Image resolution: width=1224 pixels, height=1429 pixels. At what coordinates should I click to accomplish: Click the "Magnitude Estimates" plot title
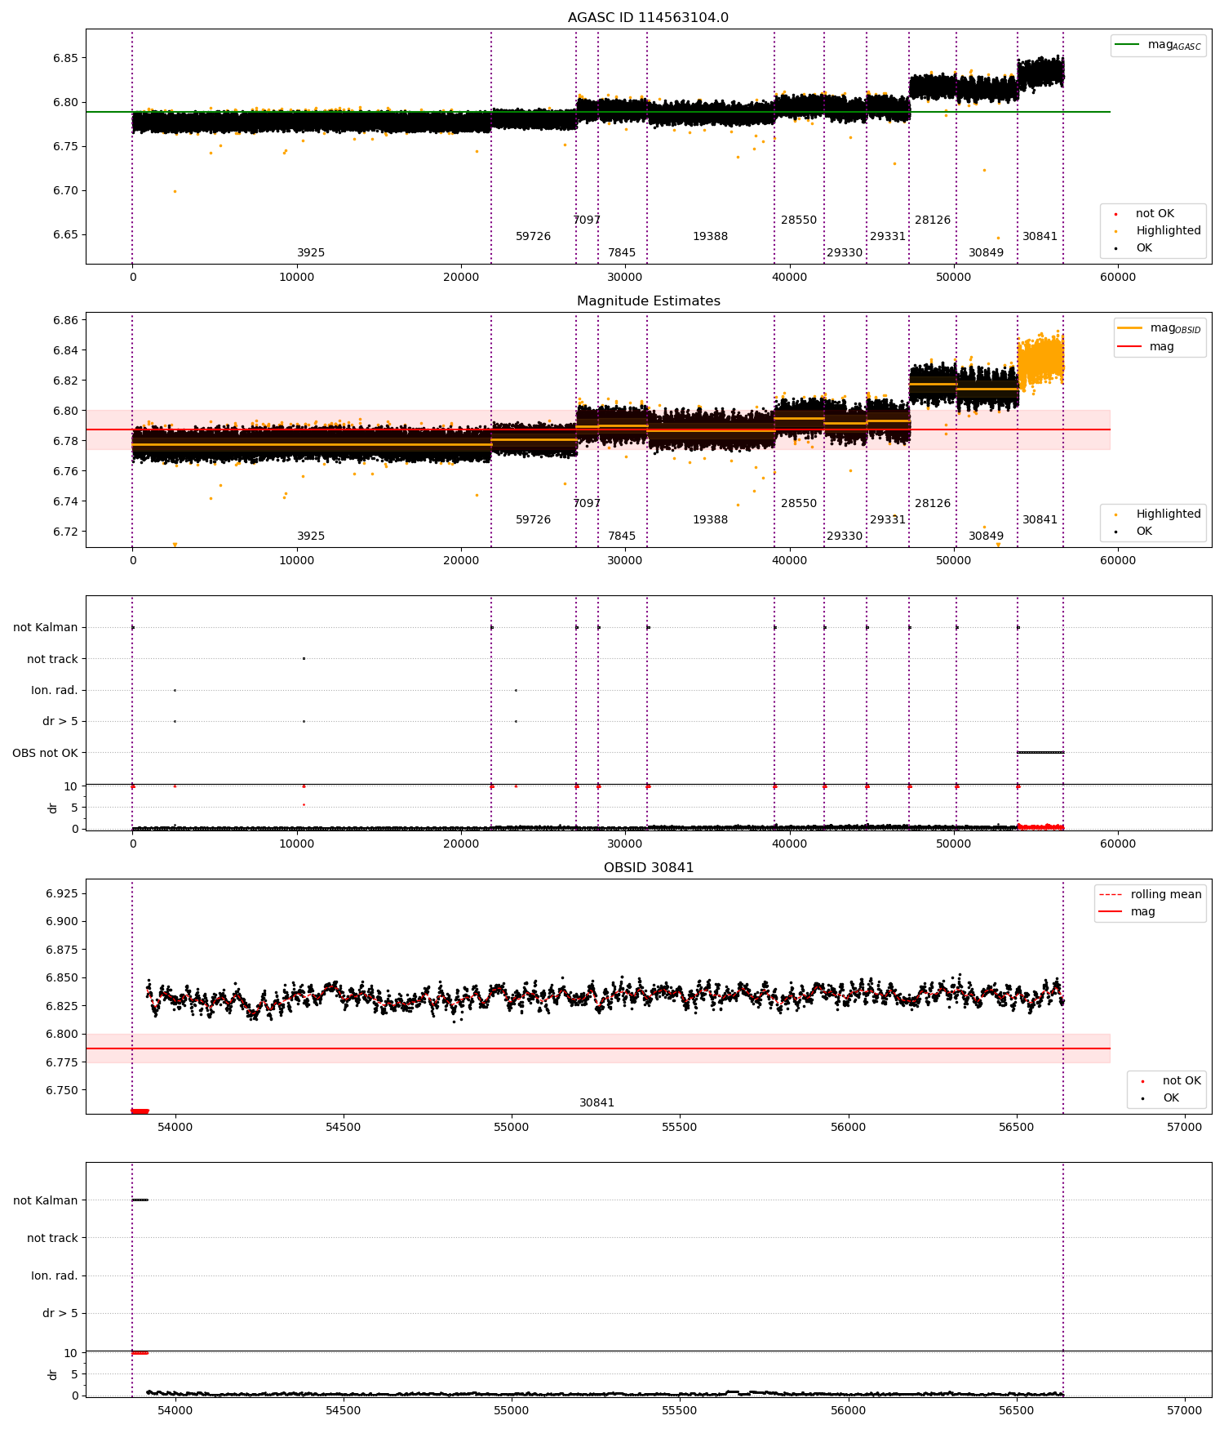click(x=648, y=301)
